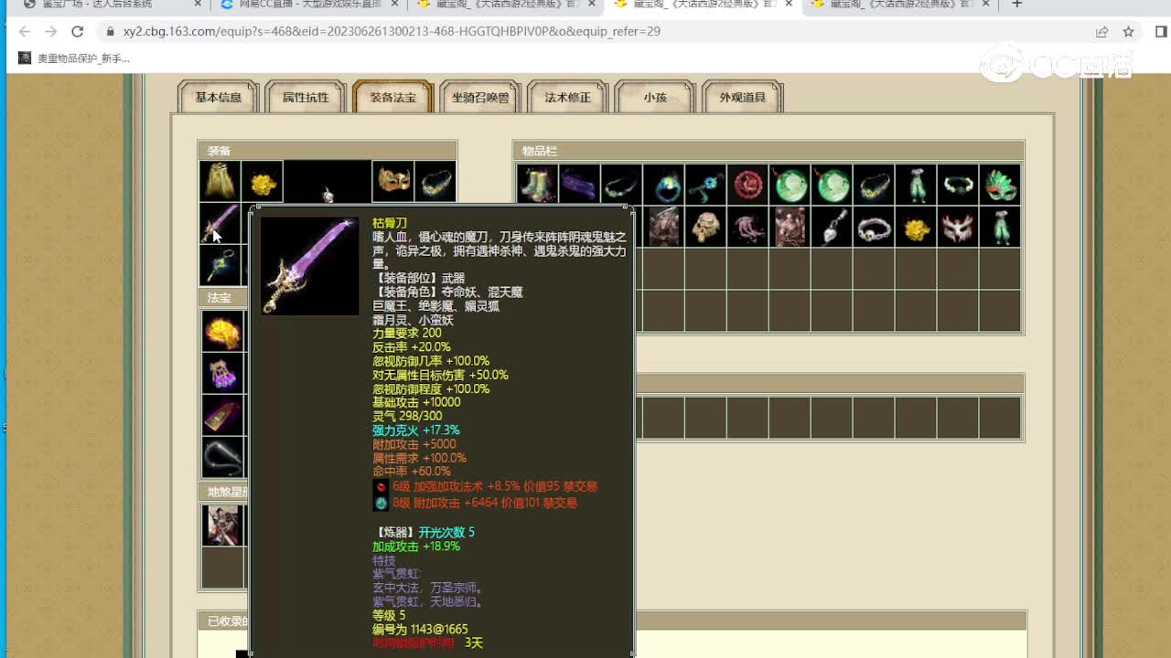Select the skull bracelet in the inventory
This screenshot has height=658, width=1171.
point(874,227)
